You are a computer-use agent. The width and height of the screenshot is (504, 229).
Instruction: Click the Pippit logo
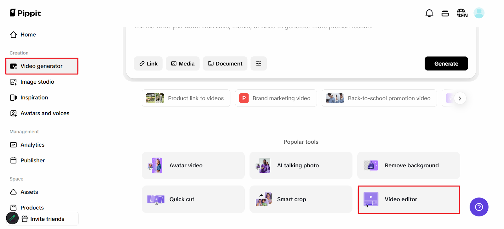(x=26, y=13)
